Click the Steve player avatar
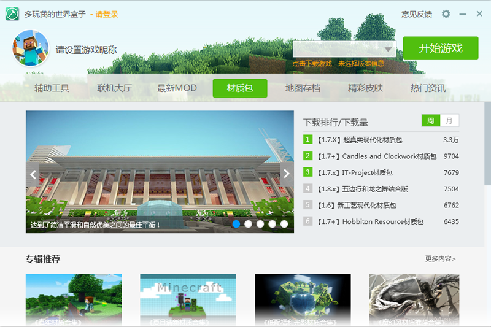The height and width of the screenshot is (327, 491). coord(30,48)
